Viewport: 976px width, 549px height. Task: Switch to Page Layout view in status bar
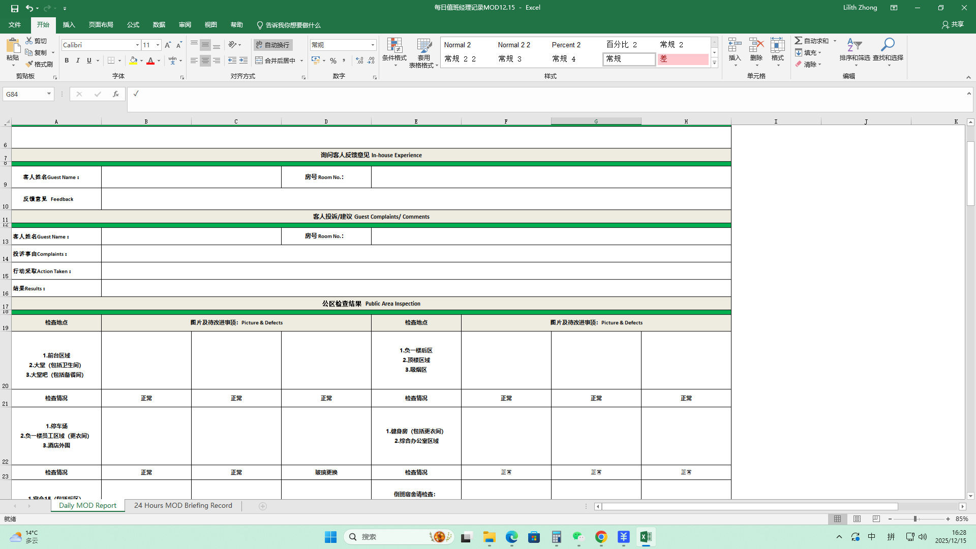point(857,519)
